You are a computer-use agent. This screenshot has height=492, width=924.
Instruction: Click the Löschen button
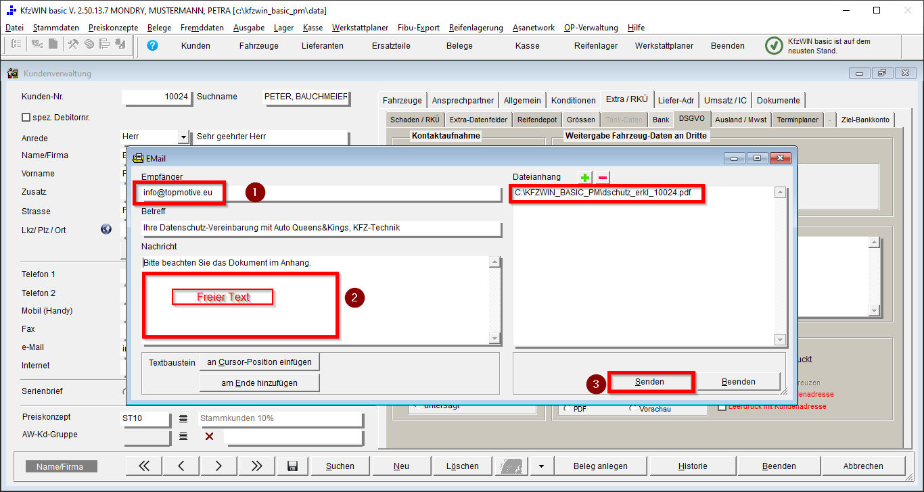click(463, 466)
